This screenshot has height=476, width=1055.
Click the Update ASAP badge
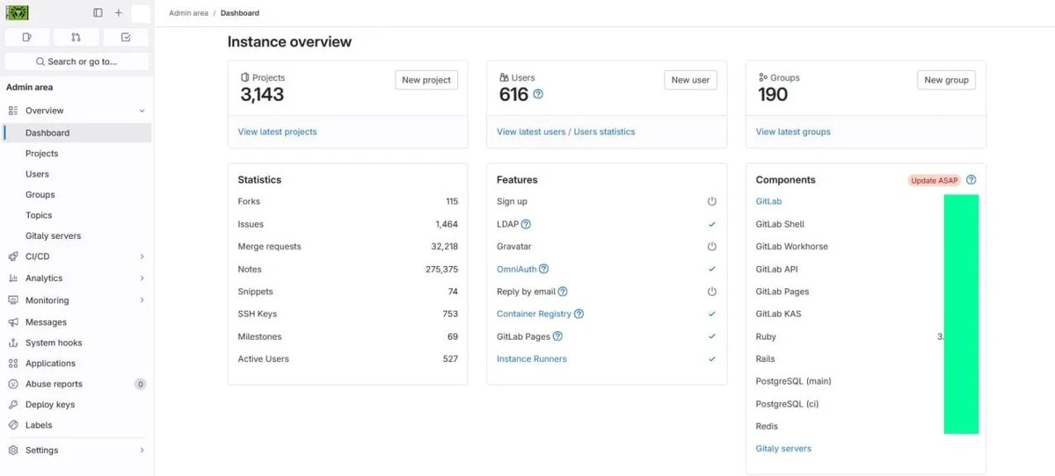pyautogui.click(x=934, y=181)
